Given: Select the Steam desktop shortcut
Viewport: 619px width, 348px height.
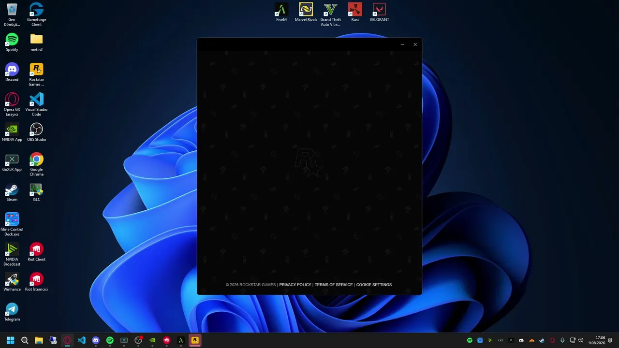Looking at the screenshot, I should pyautogui.click(x=12, y=192).
